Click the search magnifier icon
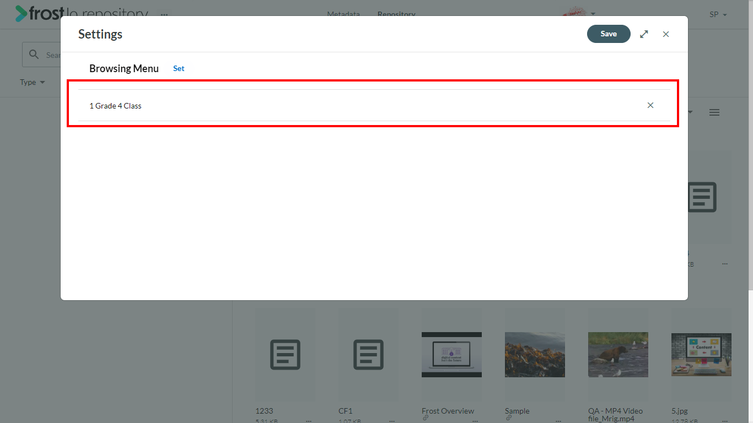Screen dimensions: 753x423 pyautogui.click(x=34, y=55)
